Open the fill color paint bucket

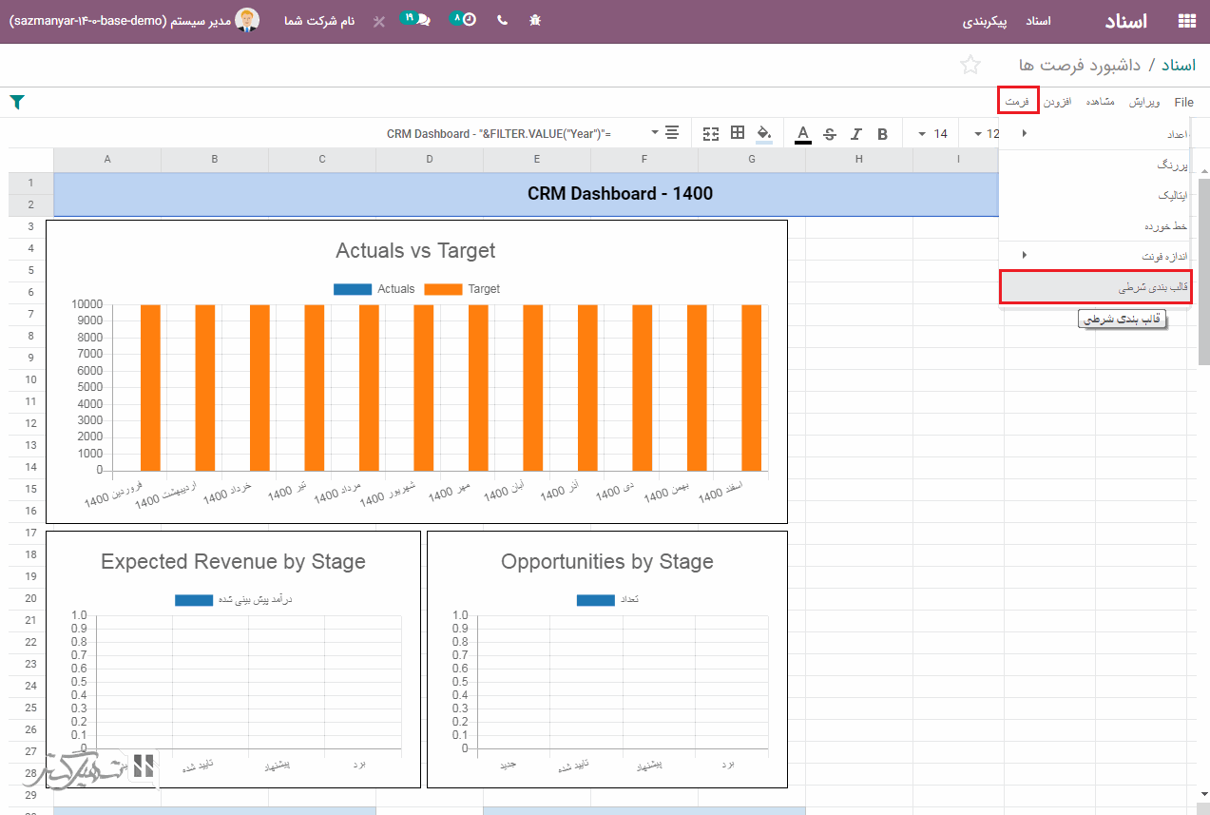click(x=764, y=133)
